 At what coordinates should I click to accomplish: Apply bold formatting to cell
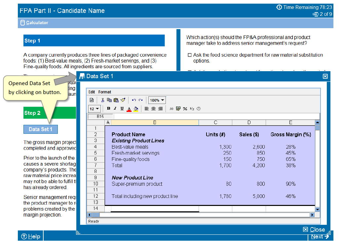pyautogui.click(x=108, y=109)
